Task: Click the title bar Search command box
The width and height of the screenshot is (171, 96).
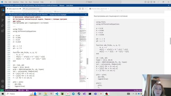Action: click(x=89, y=2)
